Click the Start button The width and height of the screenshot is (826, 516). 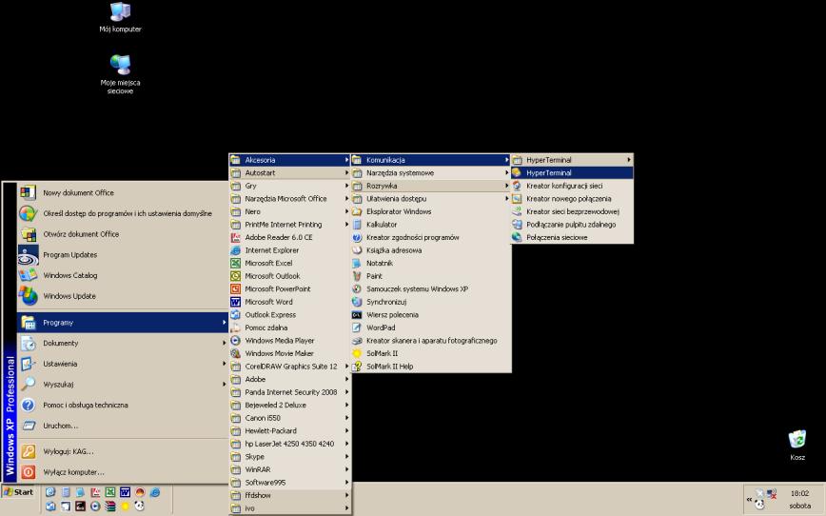pos(18,492)
